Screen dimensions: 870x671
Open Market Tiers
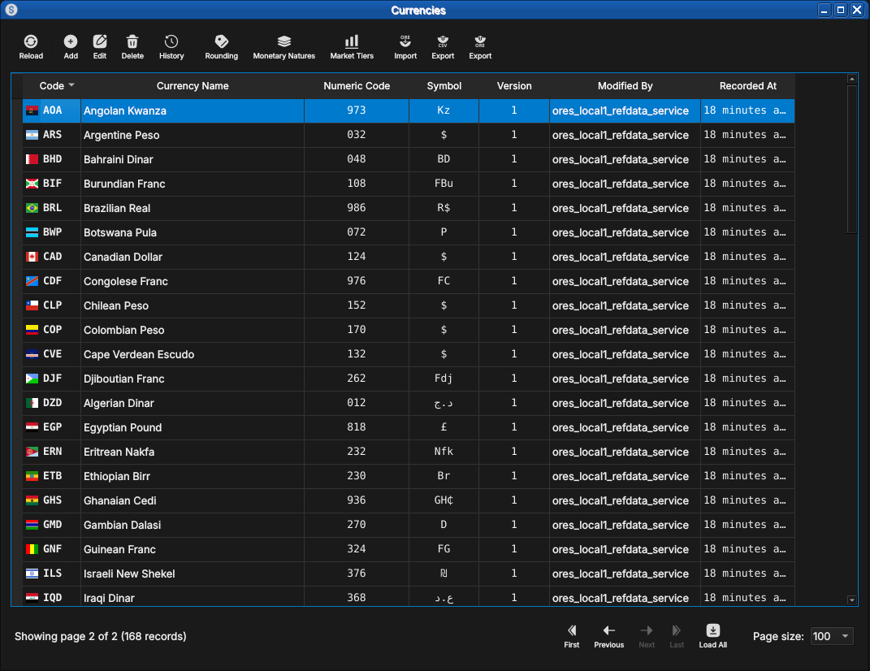pyautogui.click(x=352, y=47)
